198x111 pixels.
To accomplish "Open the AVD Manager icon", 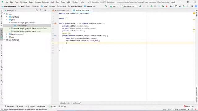I will [183, 6].
